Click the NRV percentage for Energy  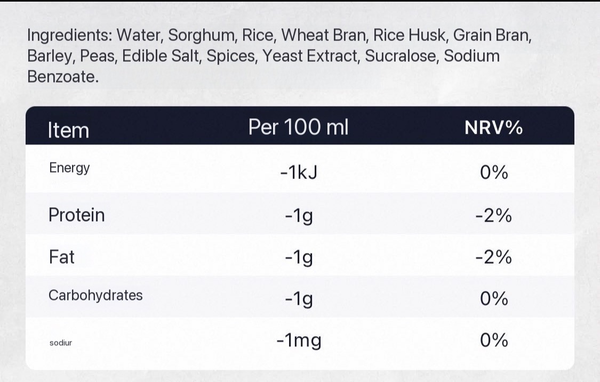[x=493, y=174]
